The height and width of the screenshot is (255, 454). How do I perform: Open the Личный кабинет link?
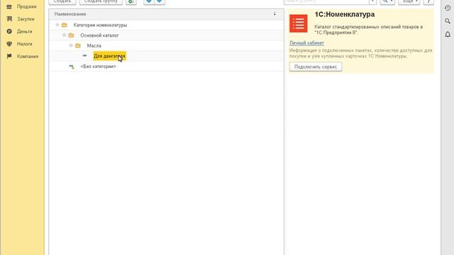coord(306,43)
